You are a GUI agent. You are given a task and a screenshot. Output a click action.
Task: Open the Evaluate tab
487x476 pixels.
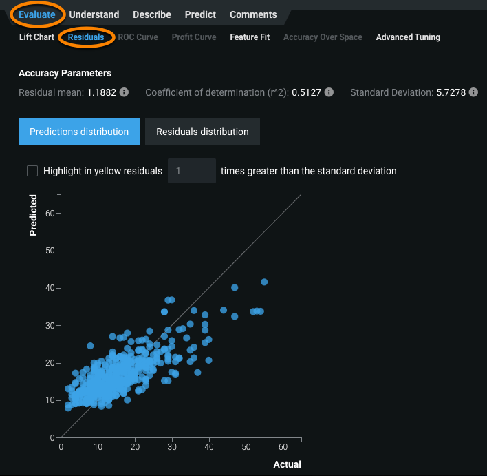pyautogui.click(x=37, y=14)
